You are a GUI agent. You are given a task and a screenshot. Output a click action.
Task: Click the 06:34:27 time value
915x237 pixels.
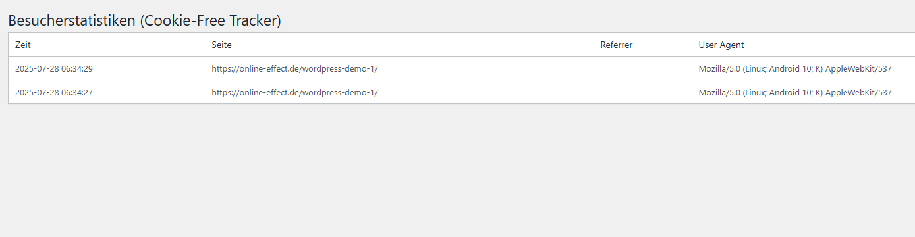(x=76, y=92)
